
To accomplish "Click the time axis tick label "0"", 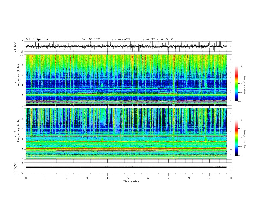I will point(26,178).
